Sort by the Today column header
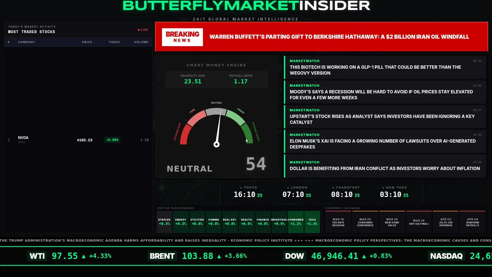This screenshot has width=492, height=277. [x=114, y=42]
